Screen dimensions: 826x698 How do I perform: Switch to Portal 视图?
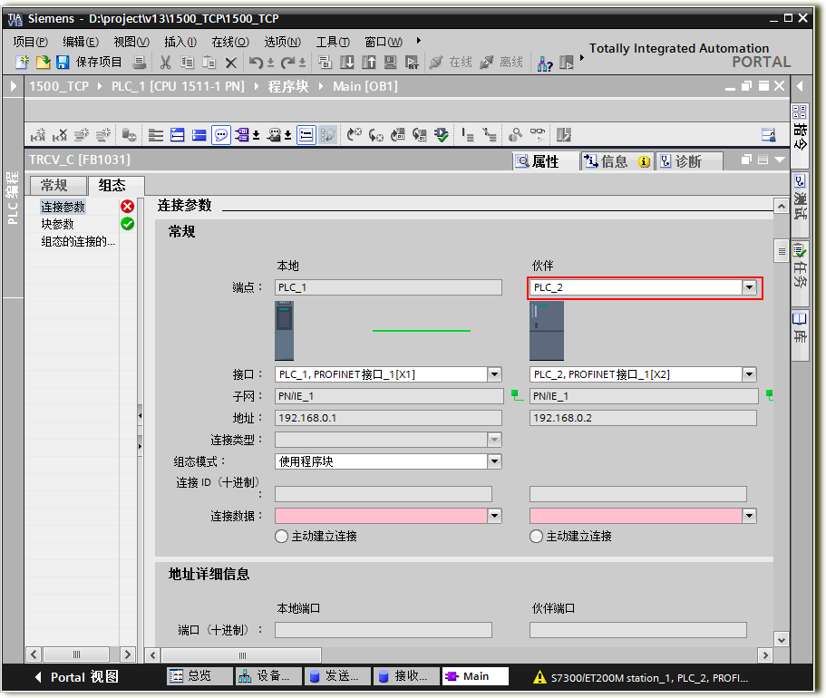pos(77,677)
